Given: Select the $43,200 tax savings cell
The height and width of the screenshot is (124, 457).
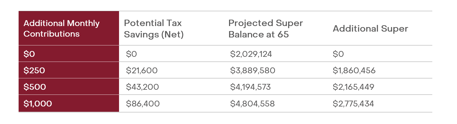Looking at the screenshot, I should coord(142,87).
